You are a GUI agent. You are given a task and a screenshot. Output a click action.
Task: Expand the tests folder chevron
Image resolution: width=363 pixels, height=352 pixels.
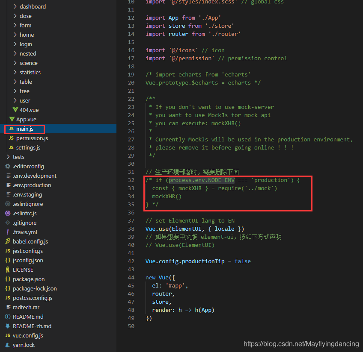coord(8,157)
